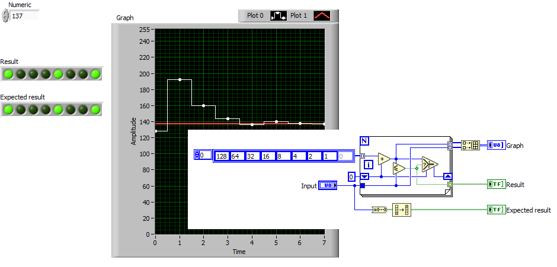Image resolution: width=557 pixels, height=267 pixels.
Task: Click the array constant index field showing 0
Action: (x=205, y=155)
